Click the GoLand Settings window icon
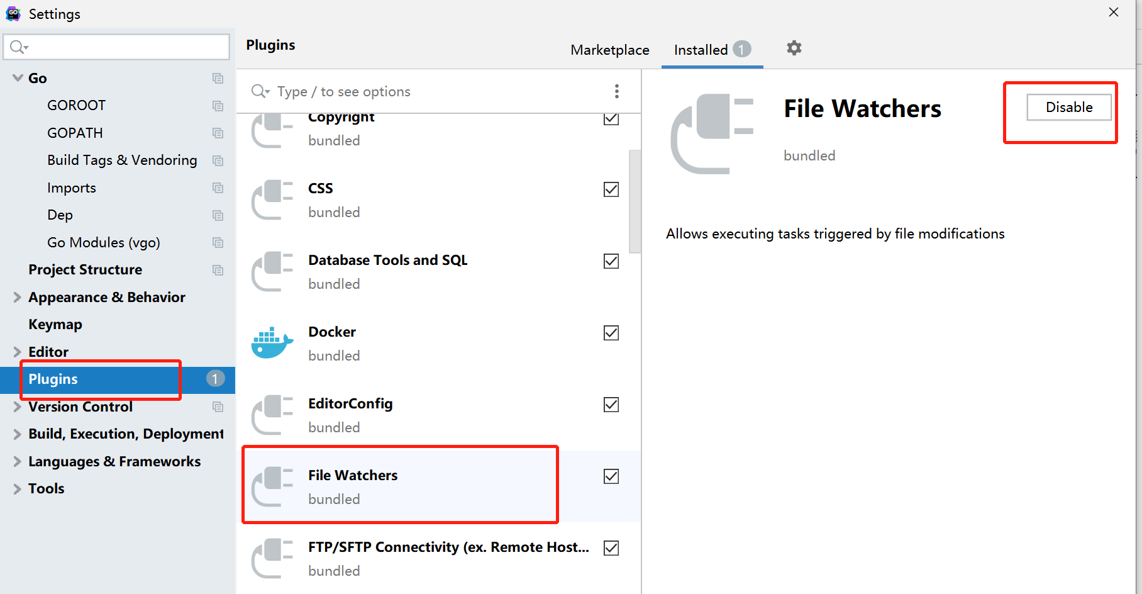The width and height of the screenshot is (1142, 594). (x=13, y=13)
